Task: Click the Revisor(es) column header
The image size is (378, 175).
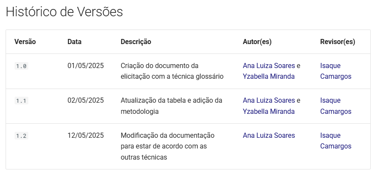Action: (338, 42)
